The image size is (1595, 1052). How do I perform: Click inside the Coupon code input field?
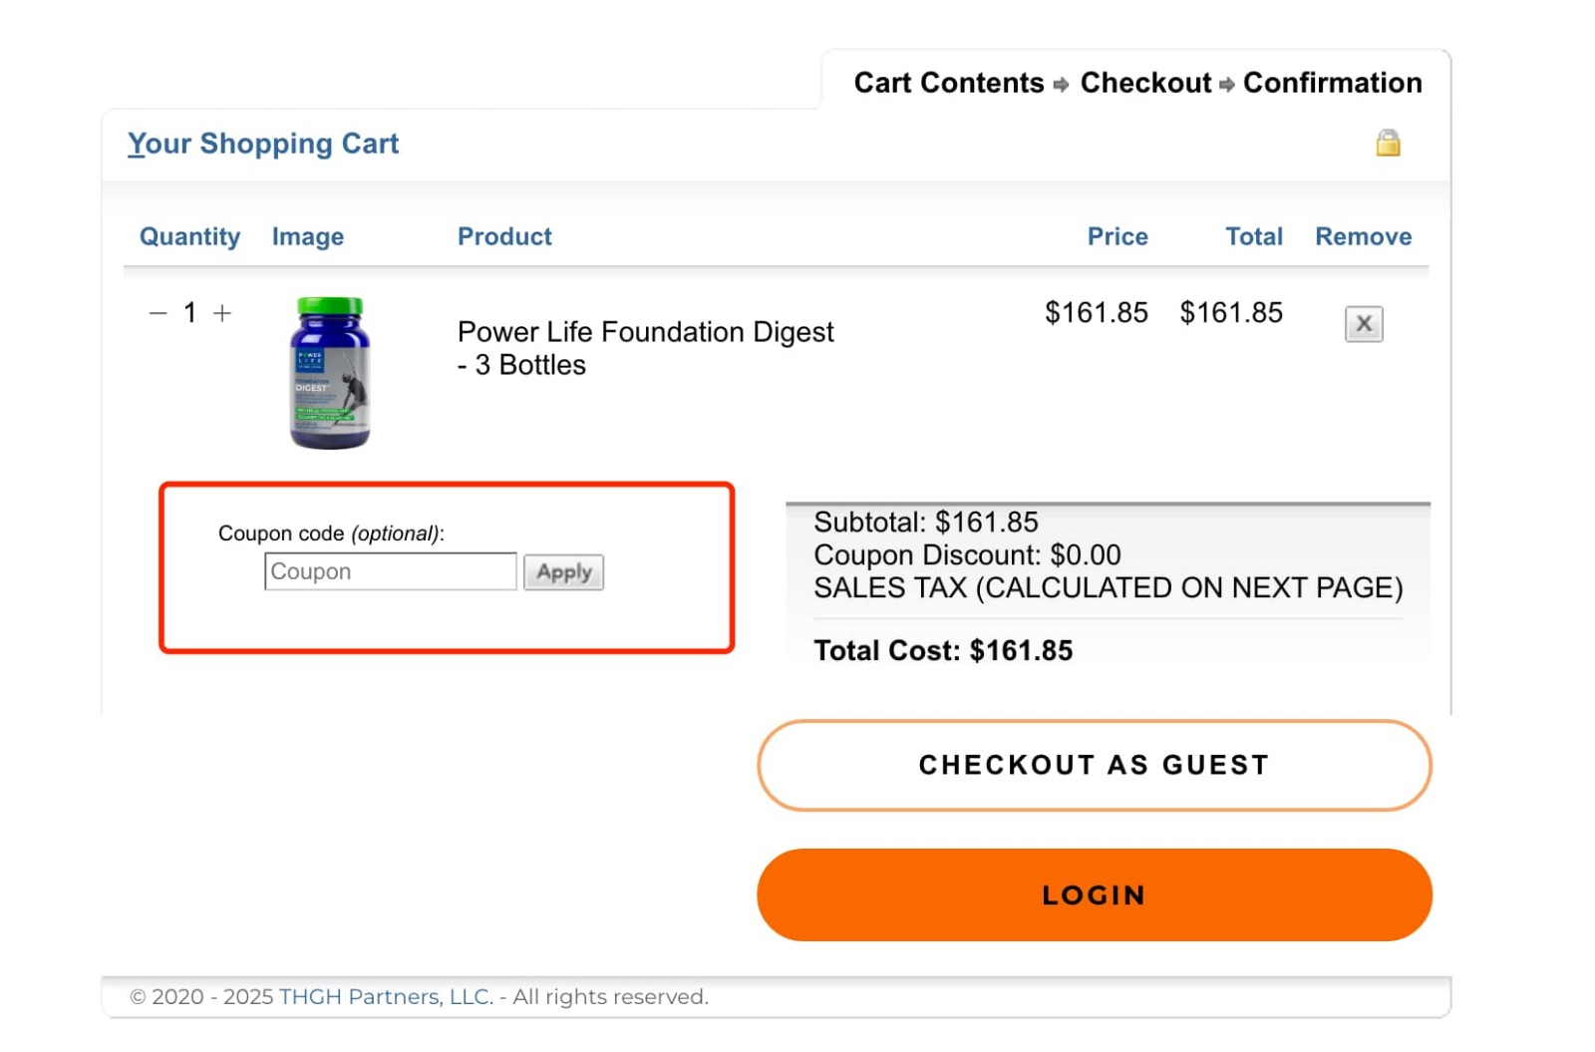point(390,571)
